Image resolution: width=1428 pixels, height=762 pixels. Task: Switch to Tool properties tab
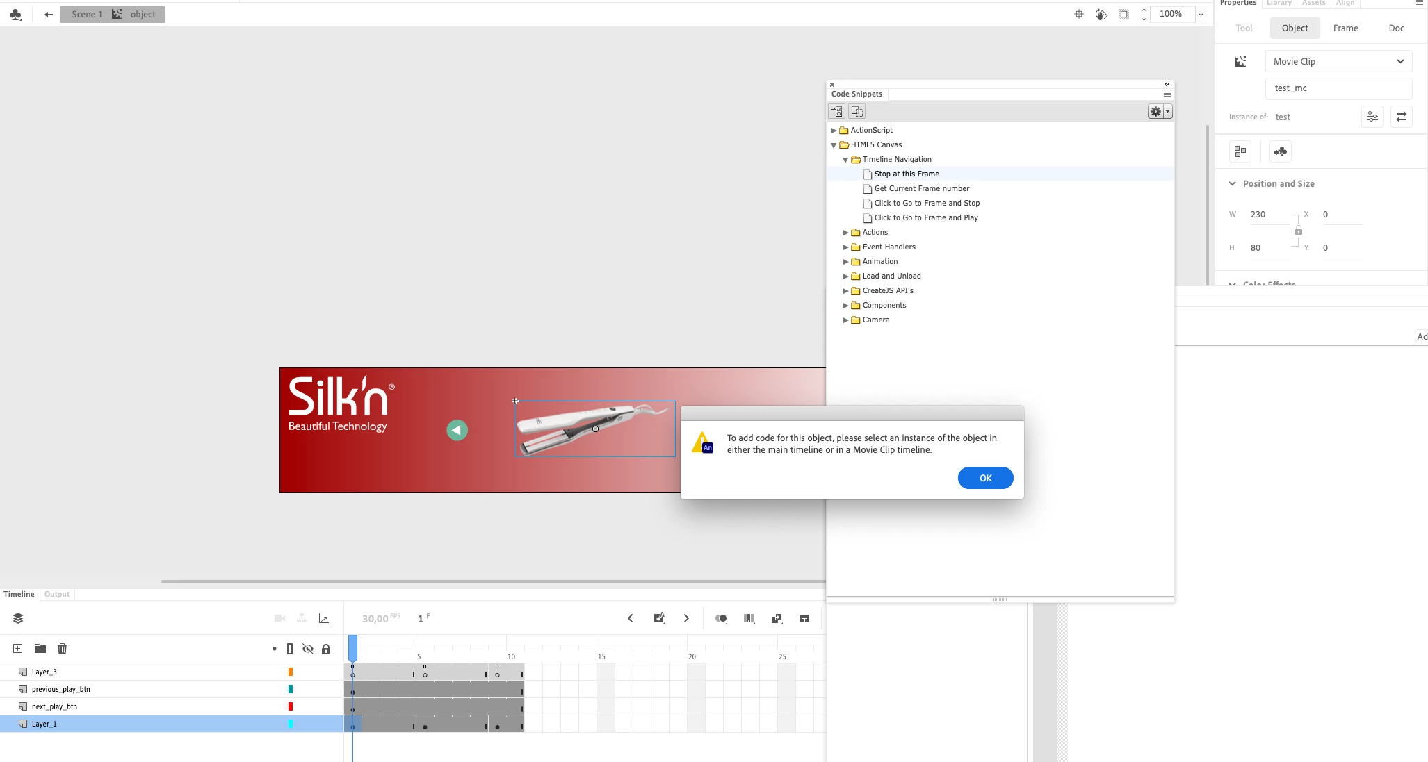pyautogui.click(x=1244, y=28)
